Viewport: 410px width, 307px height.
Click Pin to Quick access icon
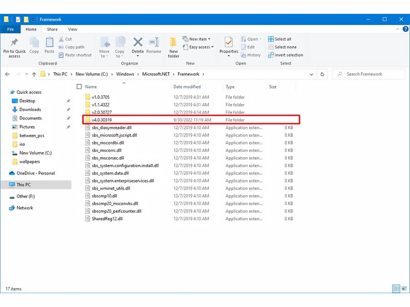[14, 42]
